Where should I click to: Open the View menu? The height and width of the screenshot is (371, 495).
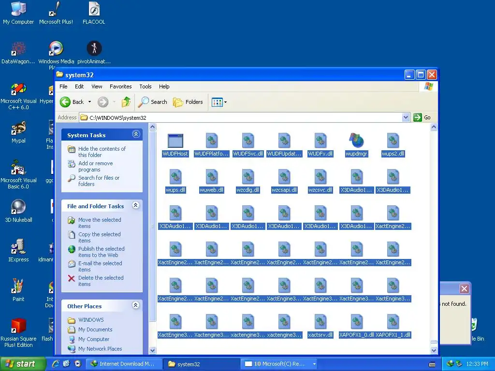(97, 86)
